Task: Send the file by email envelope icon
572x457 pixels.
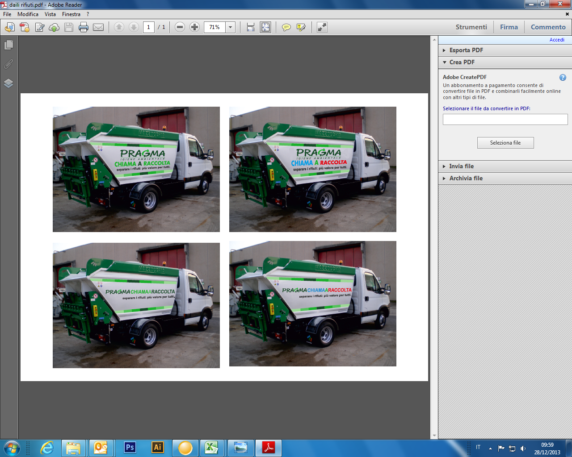Action: pos(98,28)
